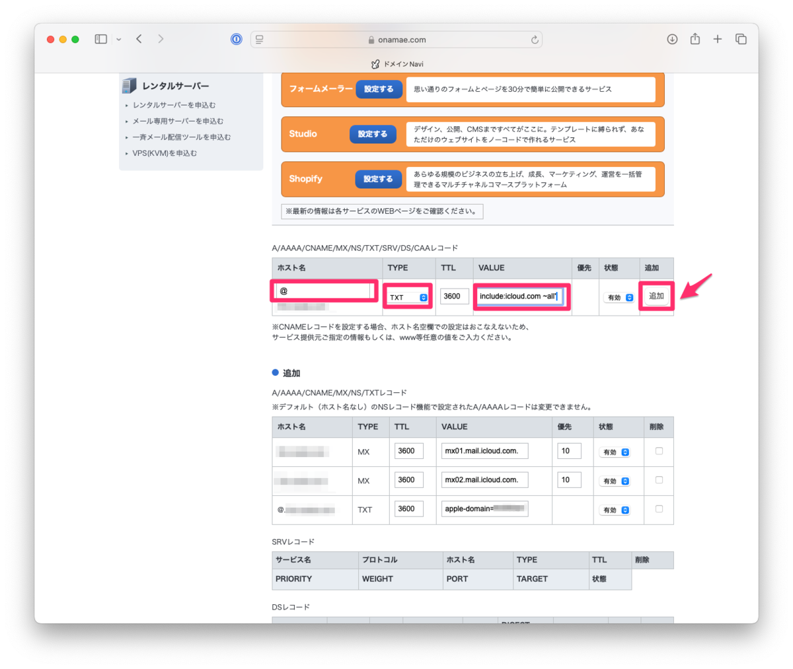Go back with the back arrow
The height and width of the screenshot is (669, 793).
(139, 39)
